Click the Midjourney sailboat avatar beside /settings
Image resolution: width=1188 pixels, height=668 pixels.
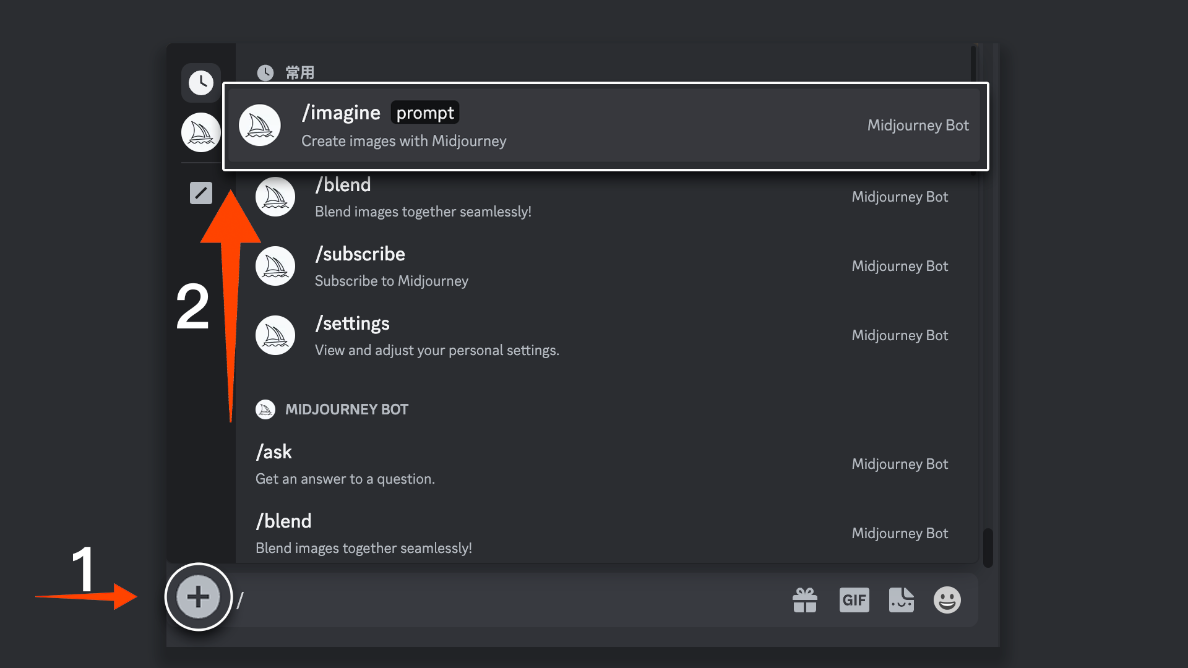(x=275, y=335)
